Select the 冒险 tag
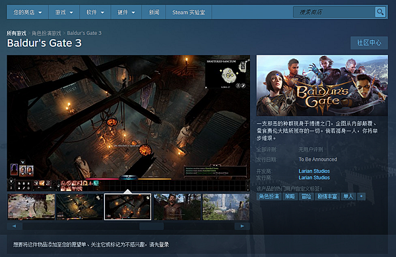 (306, 196)
